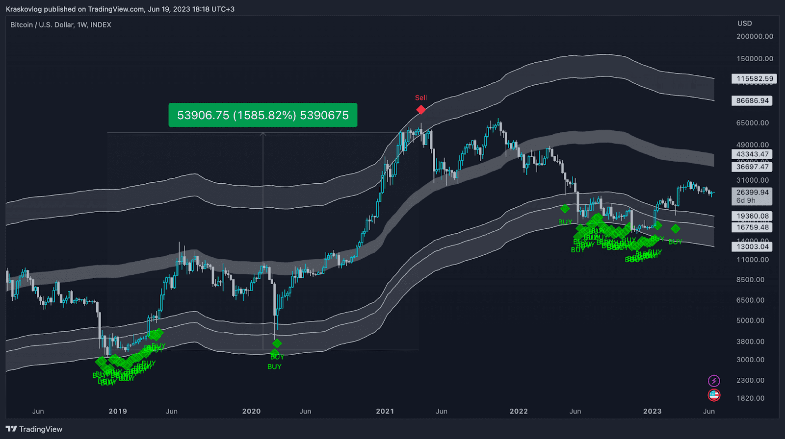Click the Bitcoin / U.S. Dollar, 1W, INDEX title
The image size is (785, 439).
[61, 25]
